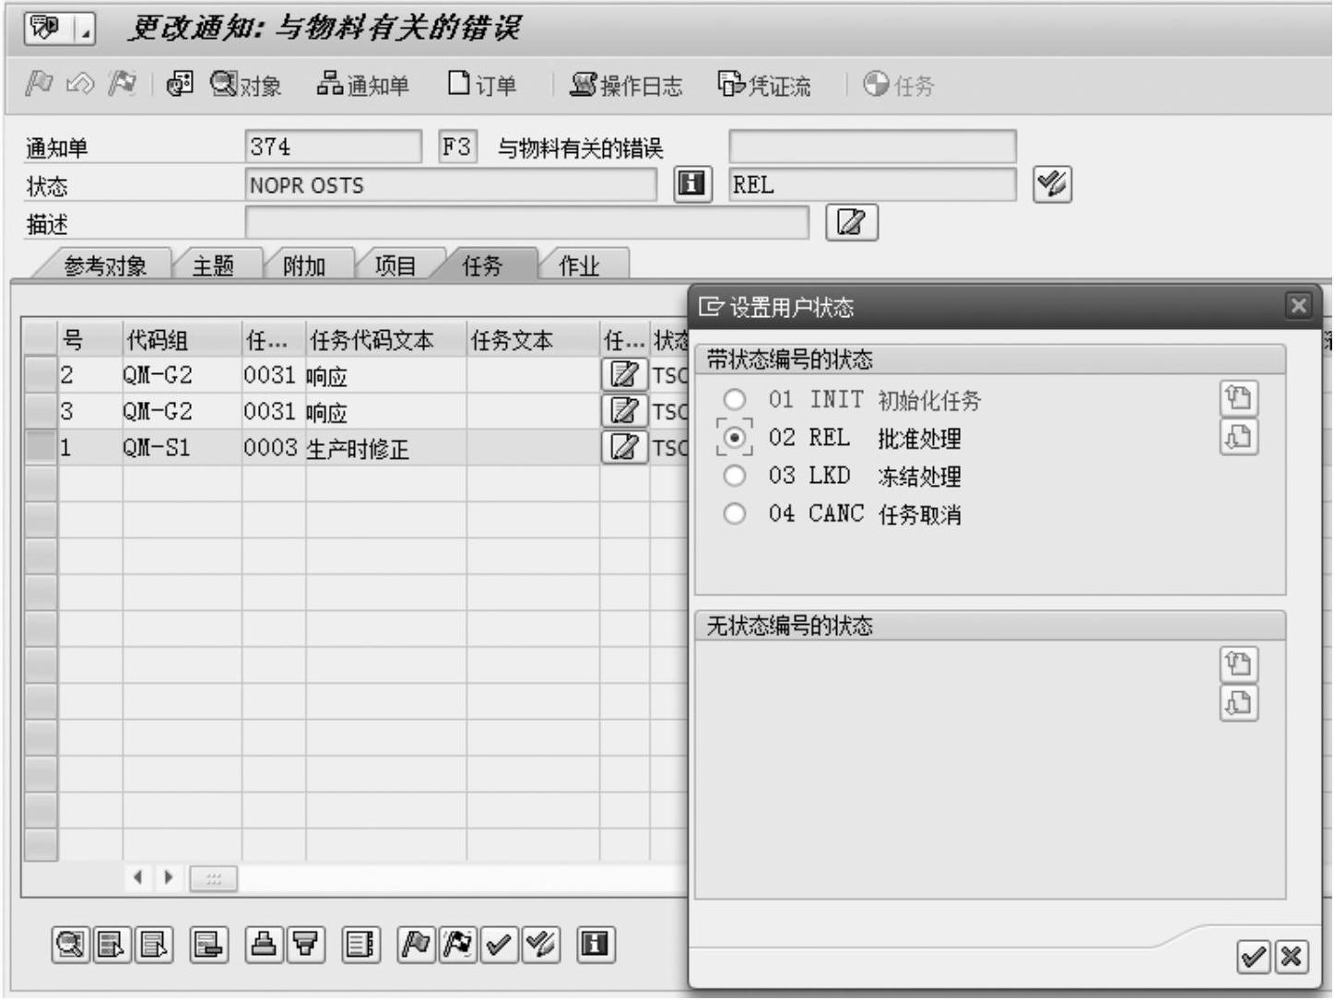Click the checkmark-with-pencil status icon in the bottom toolbar
Image resolution: width=1334 pixels, height=1000 pixels.
point(540,945)
